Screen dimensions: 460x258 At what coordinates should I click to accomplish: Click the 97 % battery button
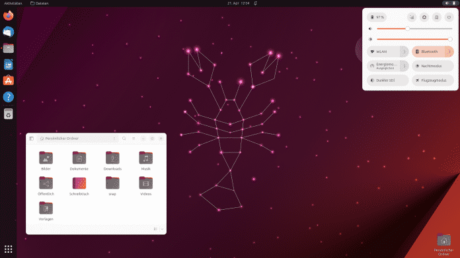pyautogui.click(x=377, y=17)
